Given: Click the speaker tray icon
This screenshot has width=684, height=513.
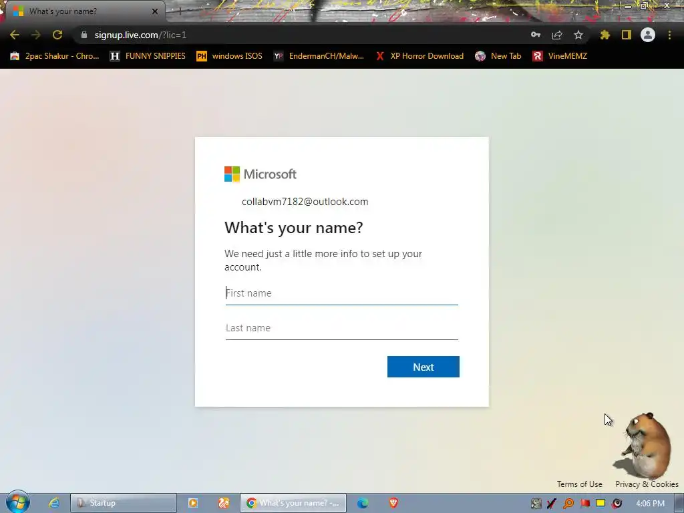Looking at the screenshot, I should tap(617, 504).
